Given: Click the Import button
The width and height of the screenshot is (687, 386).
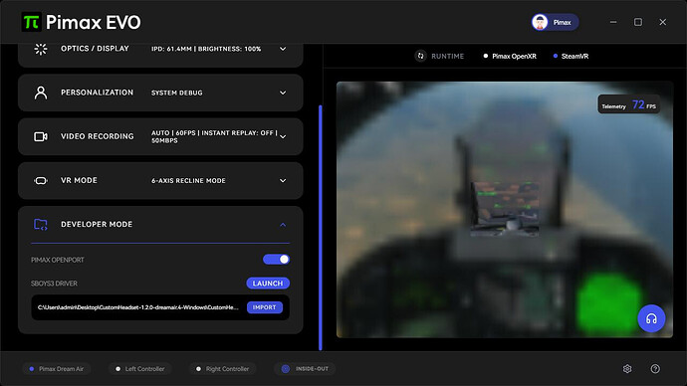Looking at the screenshot, I should (265, 307).
